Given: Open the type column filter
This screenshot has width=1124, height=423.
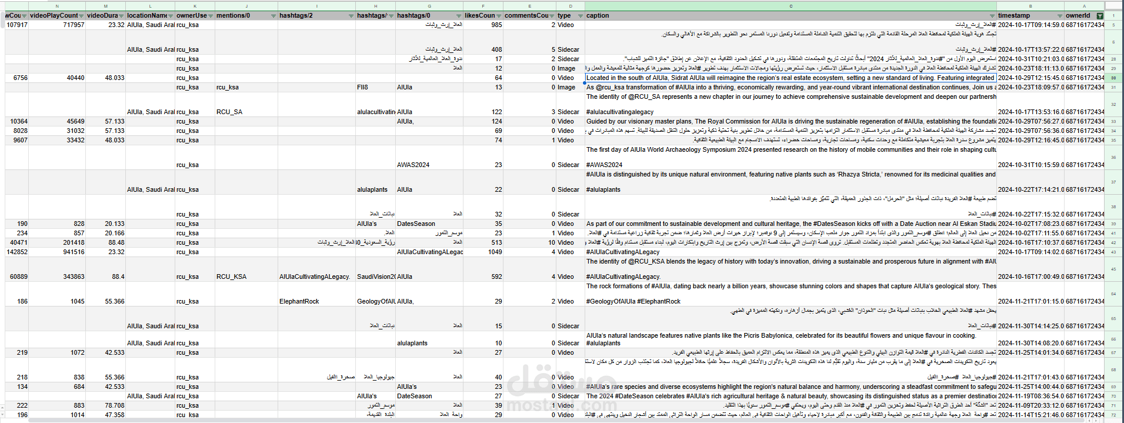Looking at the screenshot, I should click(581, 16).
